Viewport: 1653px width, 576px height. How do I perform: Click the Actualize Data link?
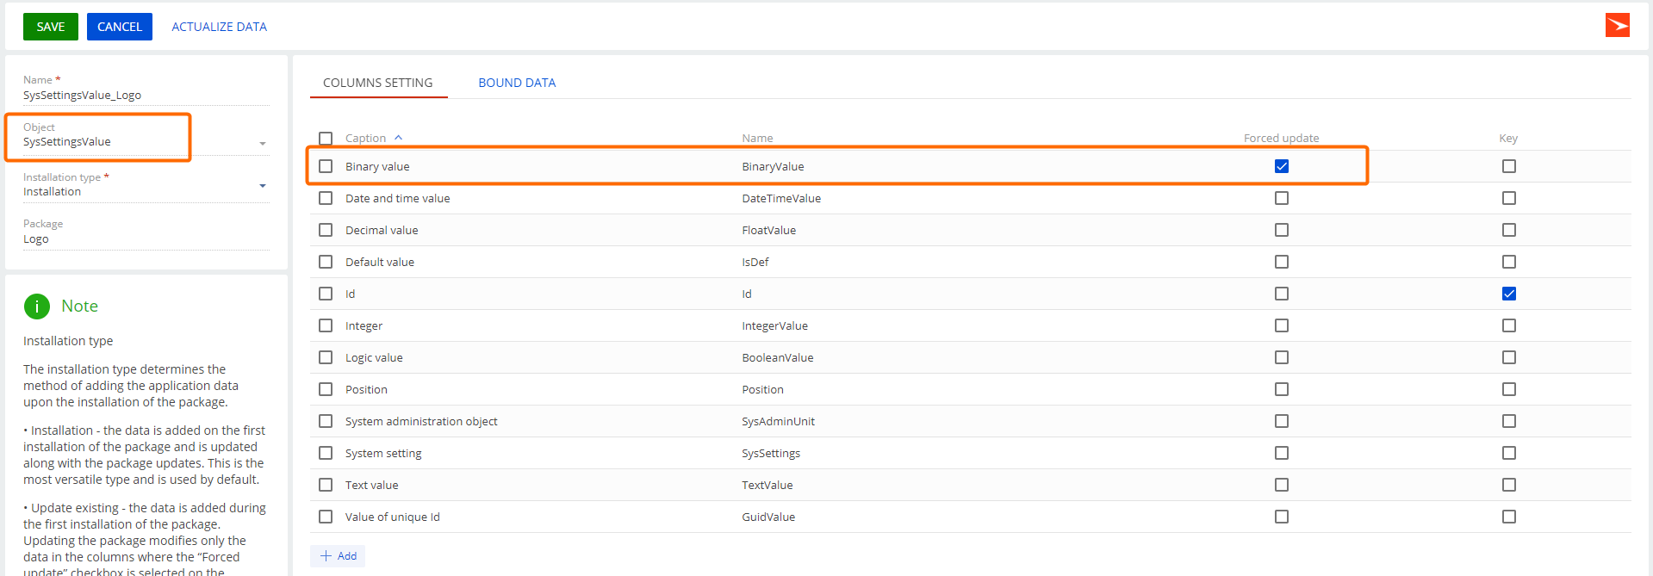[219, 27]
